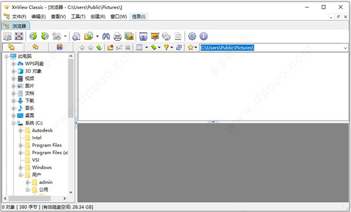Select the VSI folder in tree
The width and height of the screenshot is (351, 212).
35,160
